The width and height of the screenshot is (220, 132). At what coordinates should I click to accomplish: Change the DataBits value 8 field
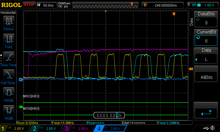coord(206,22)
